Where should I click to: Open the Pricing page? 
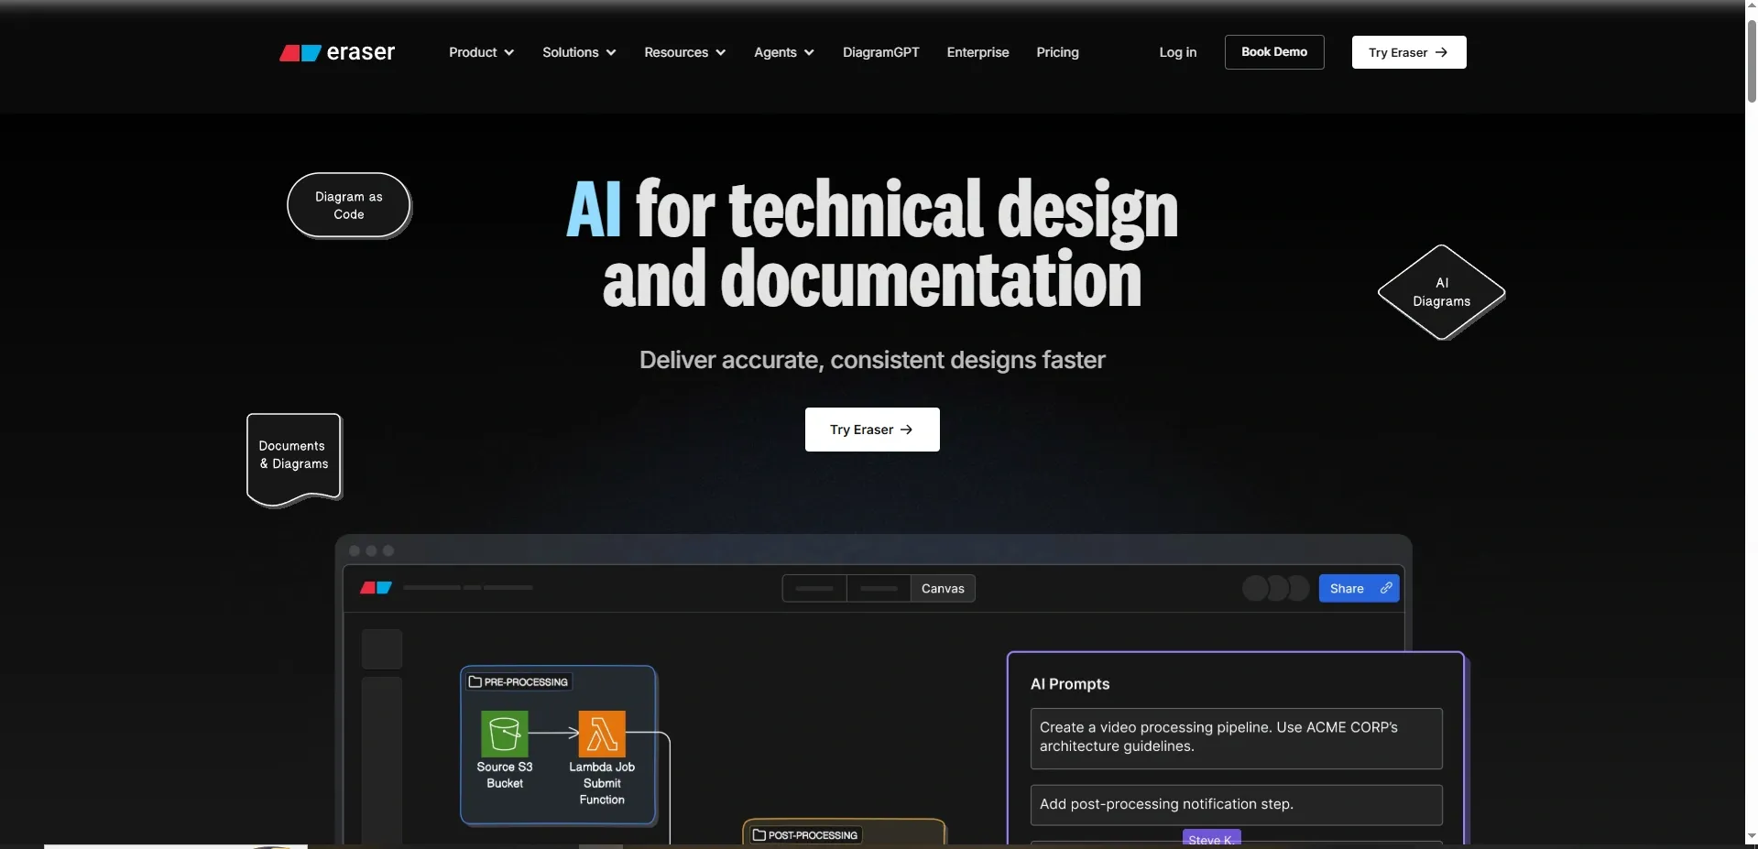pos(1057,52)
